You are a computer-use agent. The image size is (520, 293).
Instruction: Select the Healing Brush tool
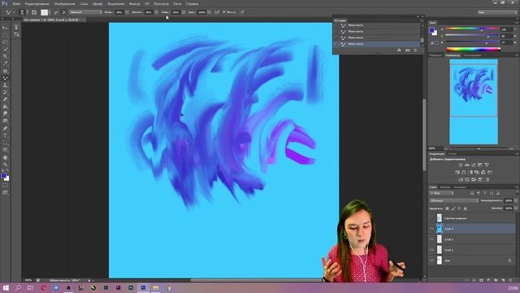click(x=5, y=71)
